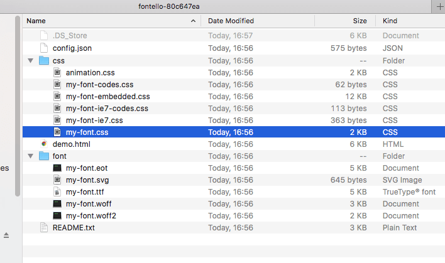The height and width of the screenshot is (263, 445).
Task: Click the config.json file icon
Action: [x=44, y=48]
